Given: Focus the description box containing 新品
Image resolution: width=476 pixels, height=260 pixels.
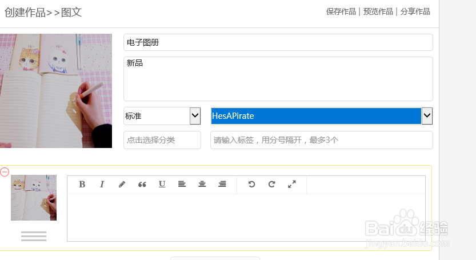Looking at the screenshot, I should pos(278,79).
